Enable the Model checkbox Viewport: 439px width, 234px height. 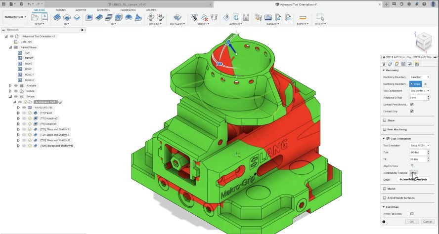coord(385,189)
